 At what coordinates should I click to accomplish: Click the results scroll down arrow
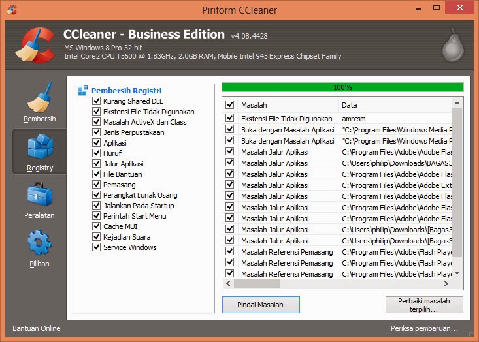(x=457, y=273)
